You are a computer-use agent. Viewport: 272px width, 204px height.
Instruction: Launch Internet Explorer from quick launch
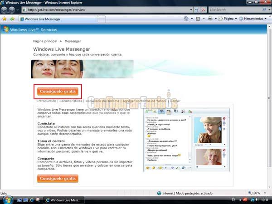(32, 200)
